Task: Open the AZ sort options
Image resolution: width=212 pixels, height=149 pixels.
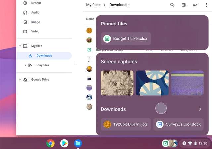Action: click(x=195, y=5)
